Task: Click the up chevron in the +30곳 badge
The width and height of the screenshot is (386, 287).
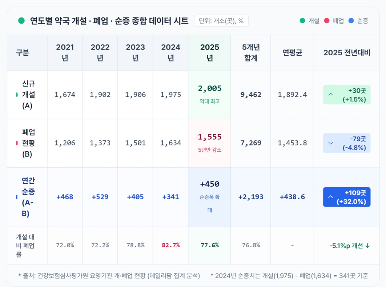Action: (x=331, y=94)
